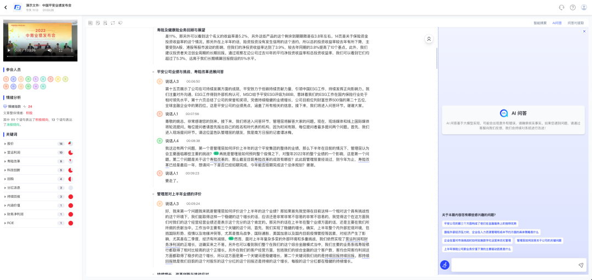
Task: Click the sentiment pie icon for 回购
Action: pos(71,179)
